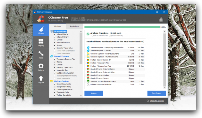Click the options list scrollbar thumb
Screen dimensions: 202x118
click(x=81, y=48)
